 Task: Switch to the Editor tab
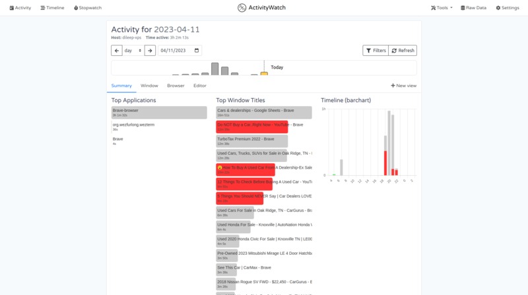[x=200, y=86]
